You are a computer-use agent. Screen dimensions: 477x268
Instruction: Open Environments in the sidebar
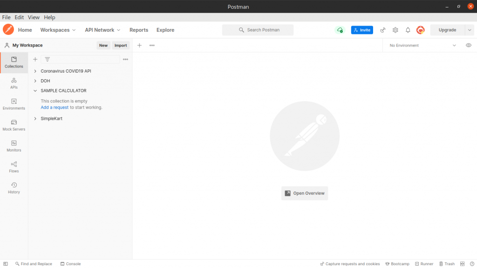click(x=14, y=104)
